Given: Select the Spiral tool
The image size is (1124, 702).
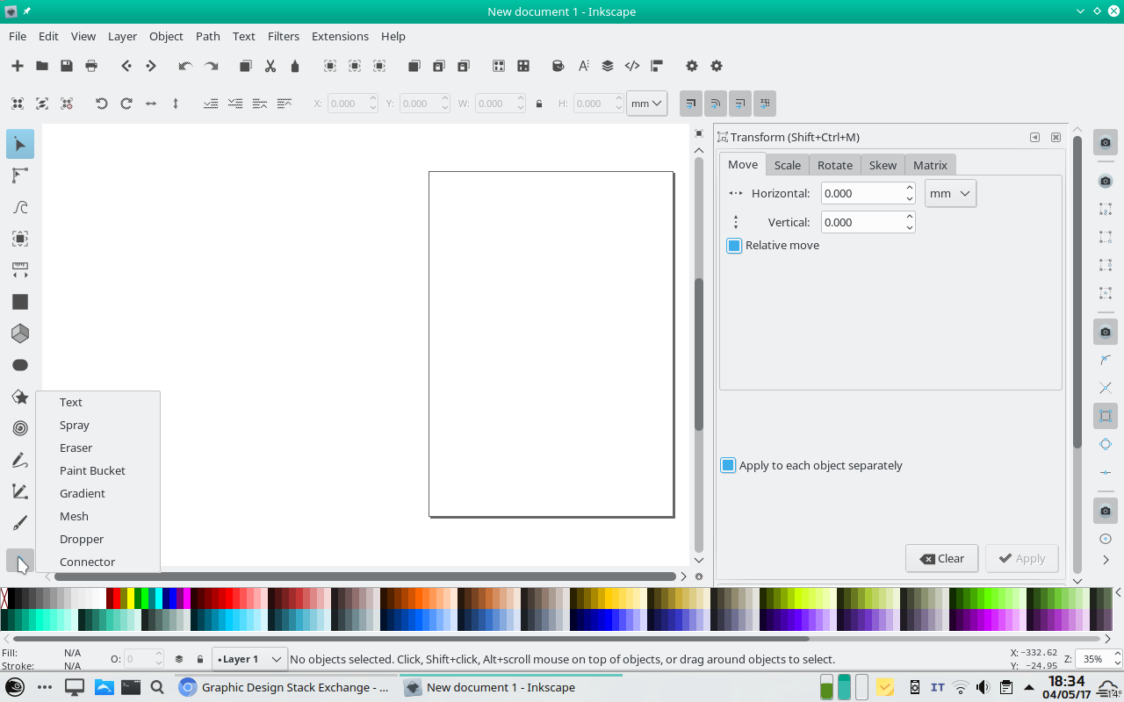Looking at the screenshot, I should pyautogui.click(x=20, y=428).
